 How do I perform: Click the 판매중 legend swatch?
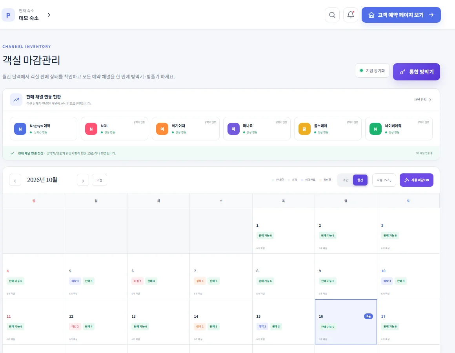click(273, 180)
